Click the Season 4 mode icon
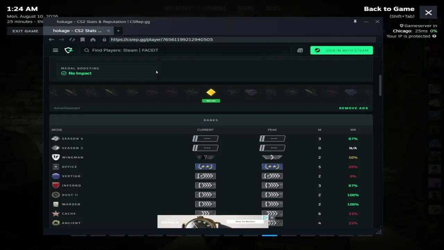 (55, 139)
